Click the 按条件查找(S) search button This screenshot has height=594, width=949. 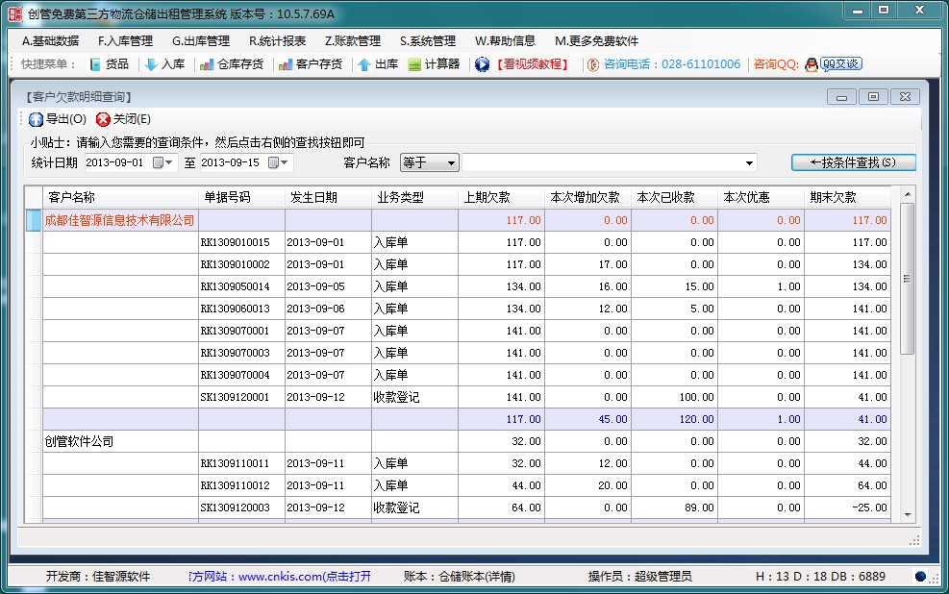point(853,162)
